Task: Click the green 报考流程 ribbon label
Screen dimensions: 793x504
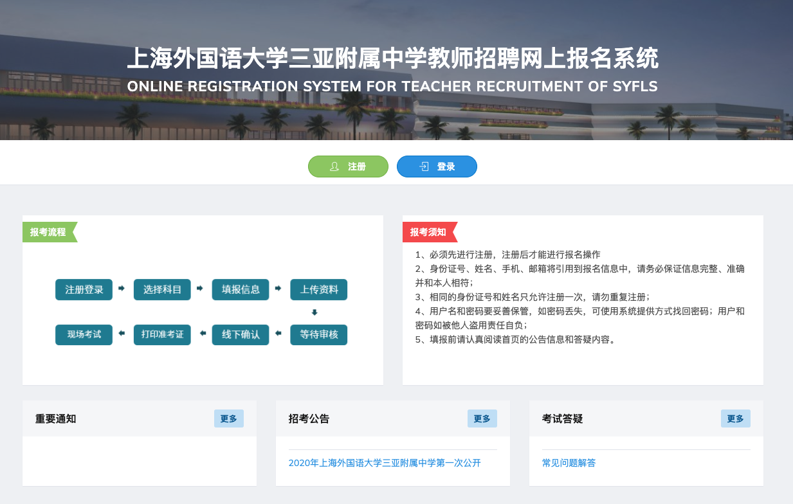Action: click(50, 232)
